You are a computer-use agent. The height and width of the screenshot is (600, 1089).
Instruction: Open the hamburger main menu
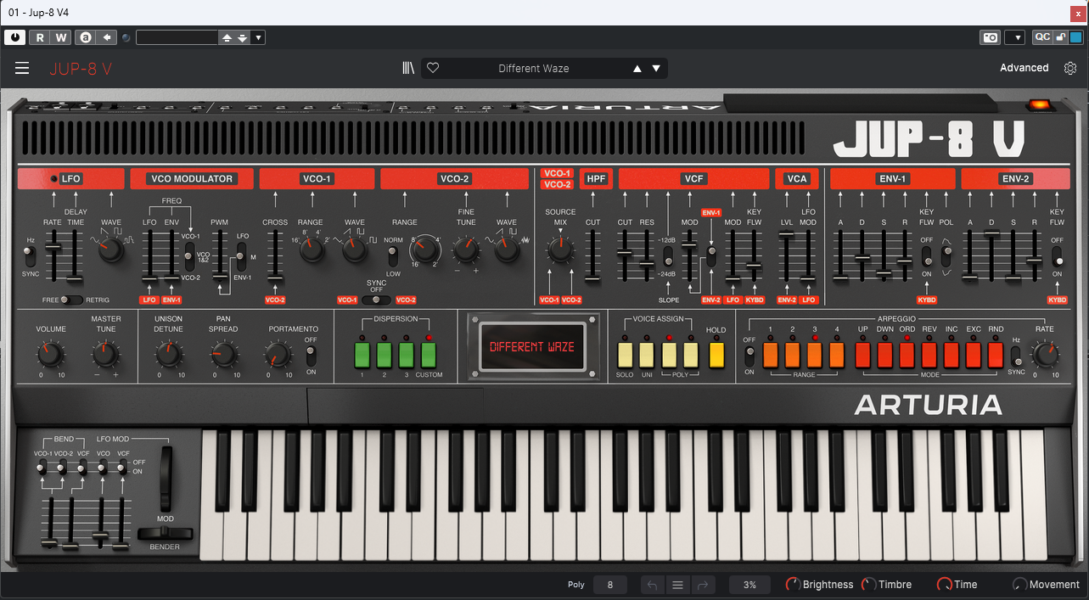[22, 68]
